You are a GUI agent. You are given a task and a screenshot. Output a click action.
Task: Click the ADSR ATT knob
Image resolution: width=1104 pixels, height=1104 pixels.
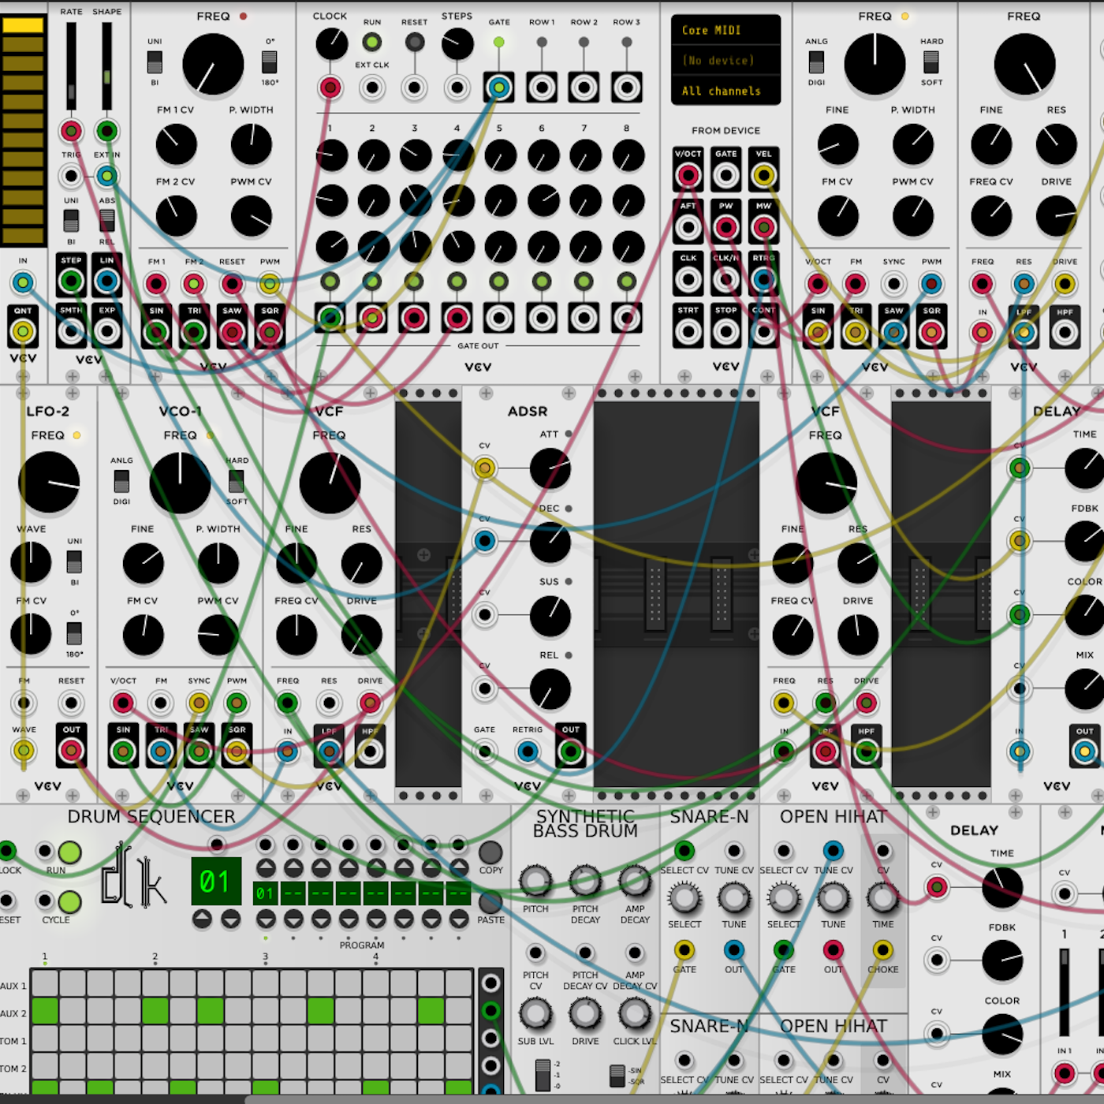click(x=550, y=468)
